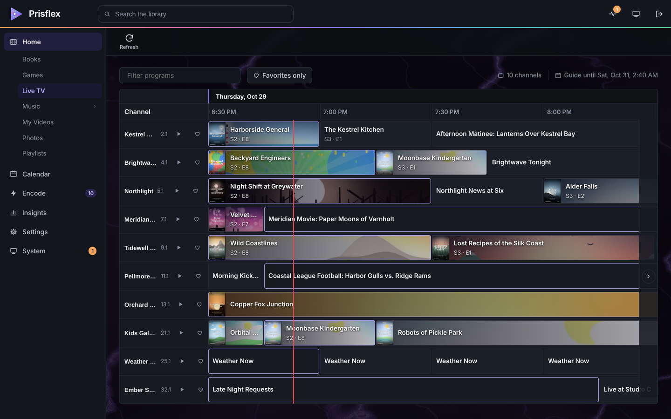Screen dimensions: 671x419
Task: Play the Kids Gallery channel 21.1
Action: click(181, 333)
